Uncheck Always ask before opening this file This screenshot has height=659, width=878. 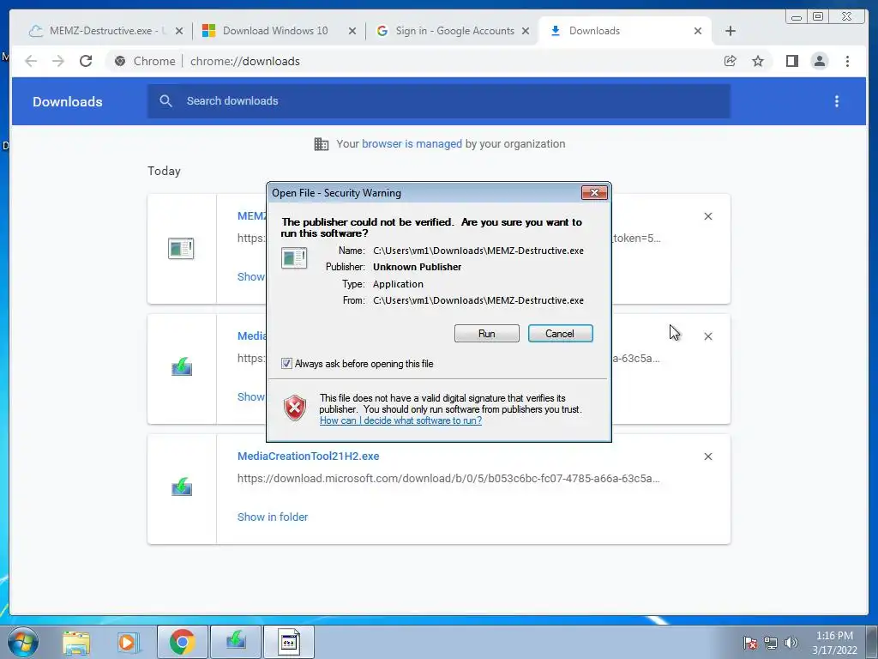[x=286, y=364]
